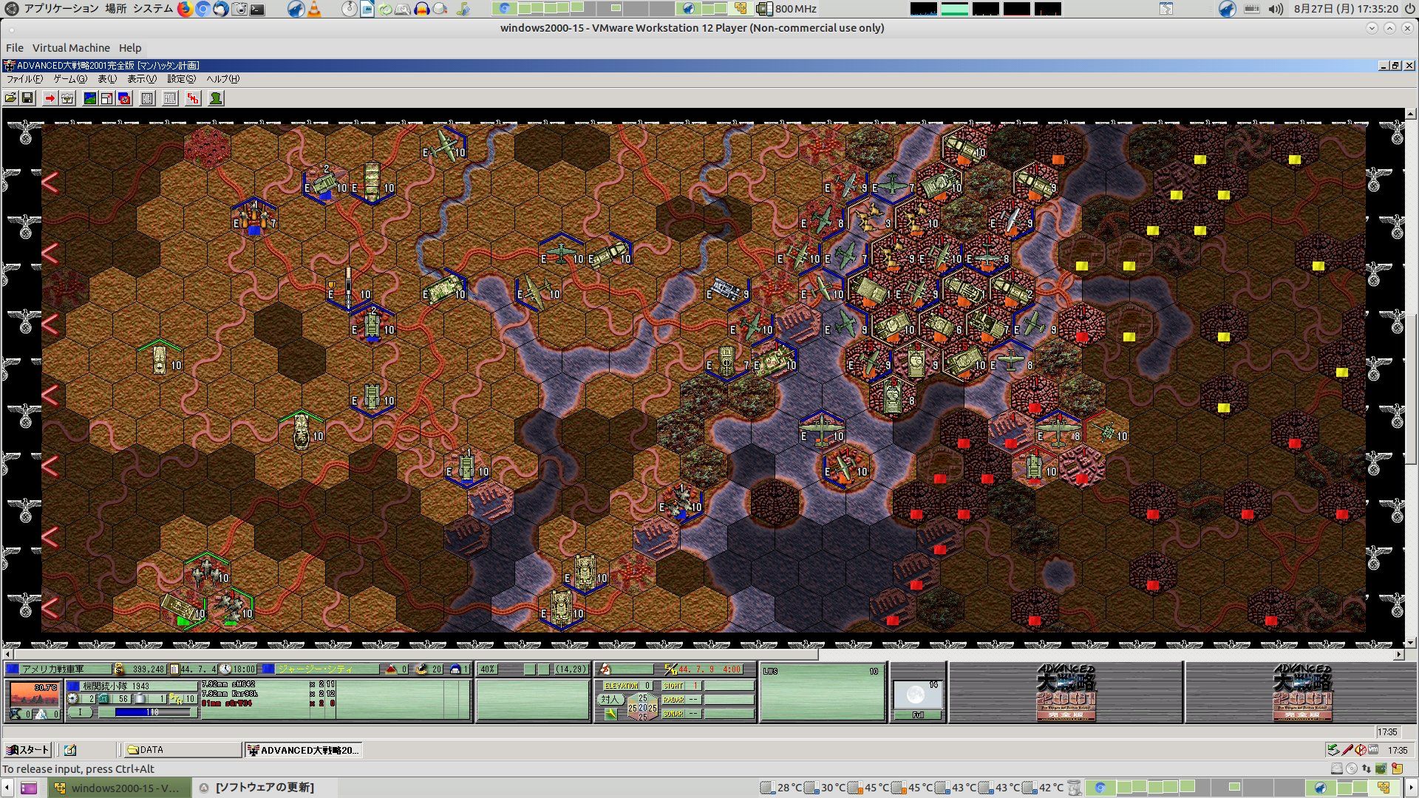Click the 7.92mm Kar98k weapon row
The width and height of the screenshot is (1419, 798).
point(268,694)
